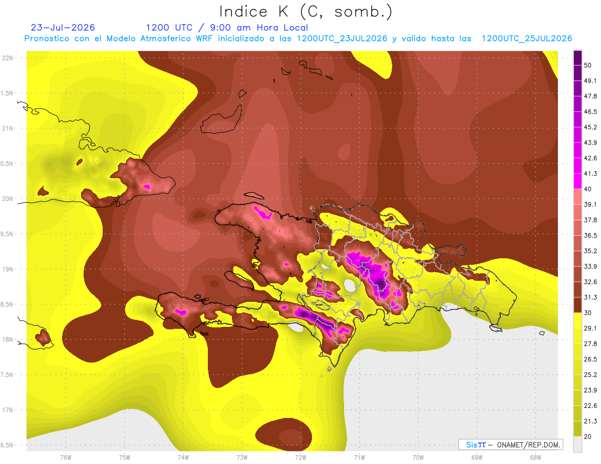The width and height of the screenshot is (601, 464).
Task: Click the latitude label "20N"
Action: click(8, 199)
